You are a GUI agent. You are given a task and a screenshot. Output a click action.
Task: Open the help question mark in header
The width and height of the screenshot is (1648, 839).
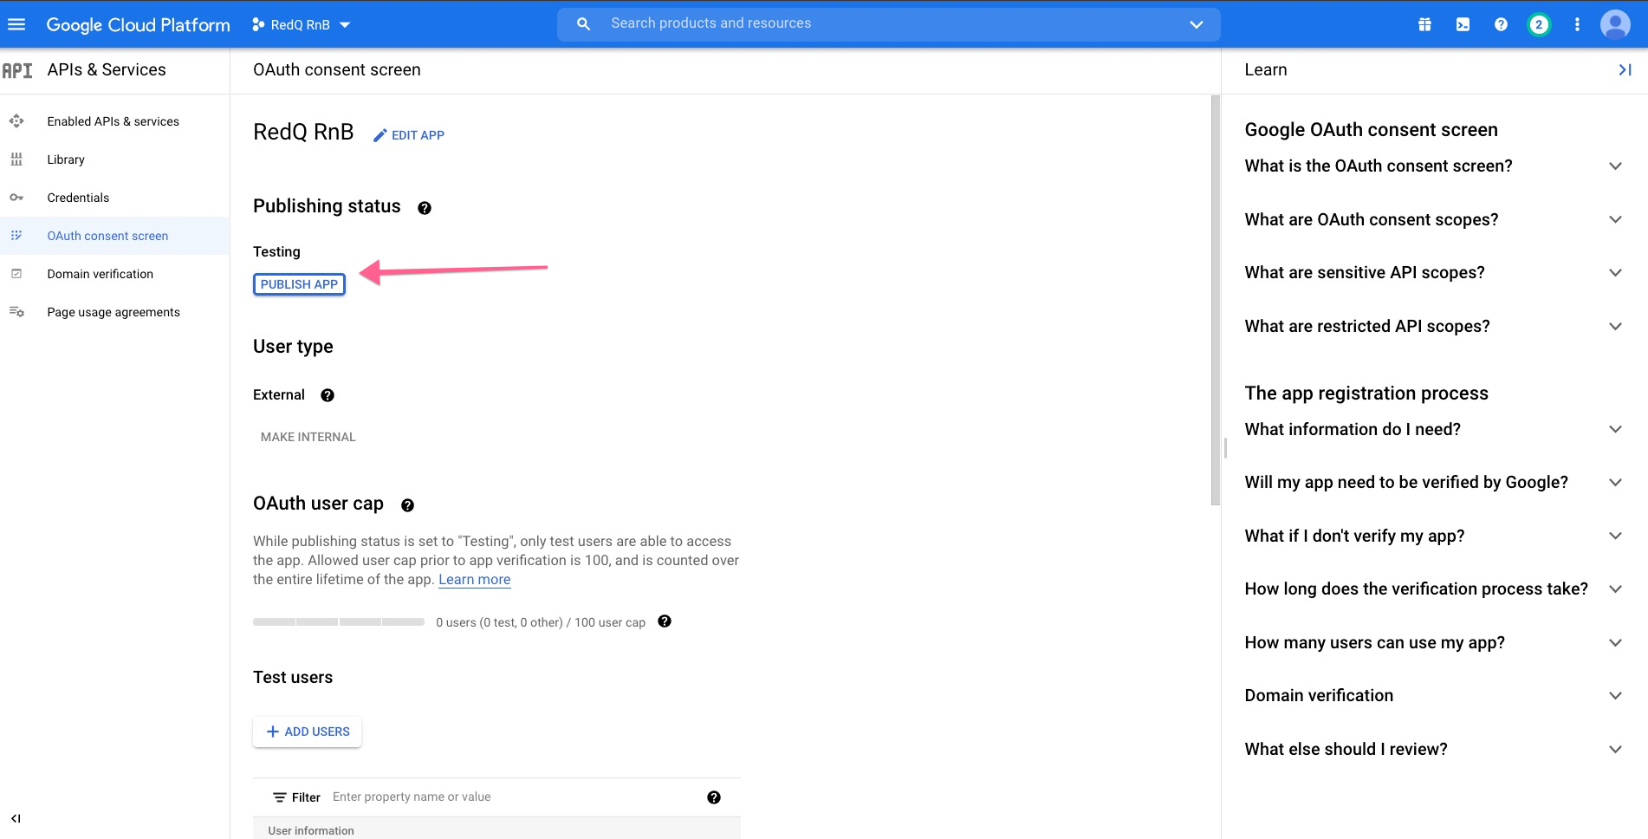[1501, 24]
